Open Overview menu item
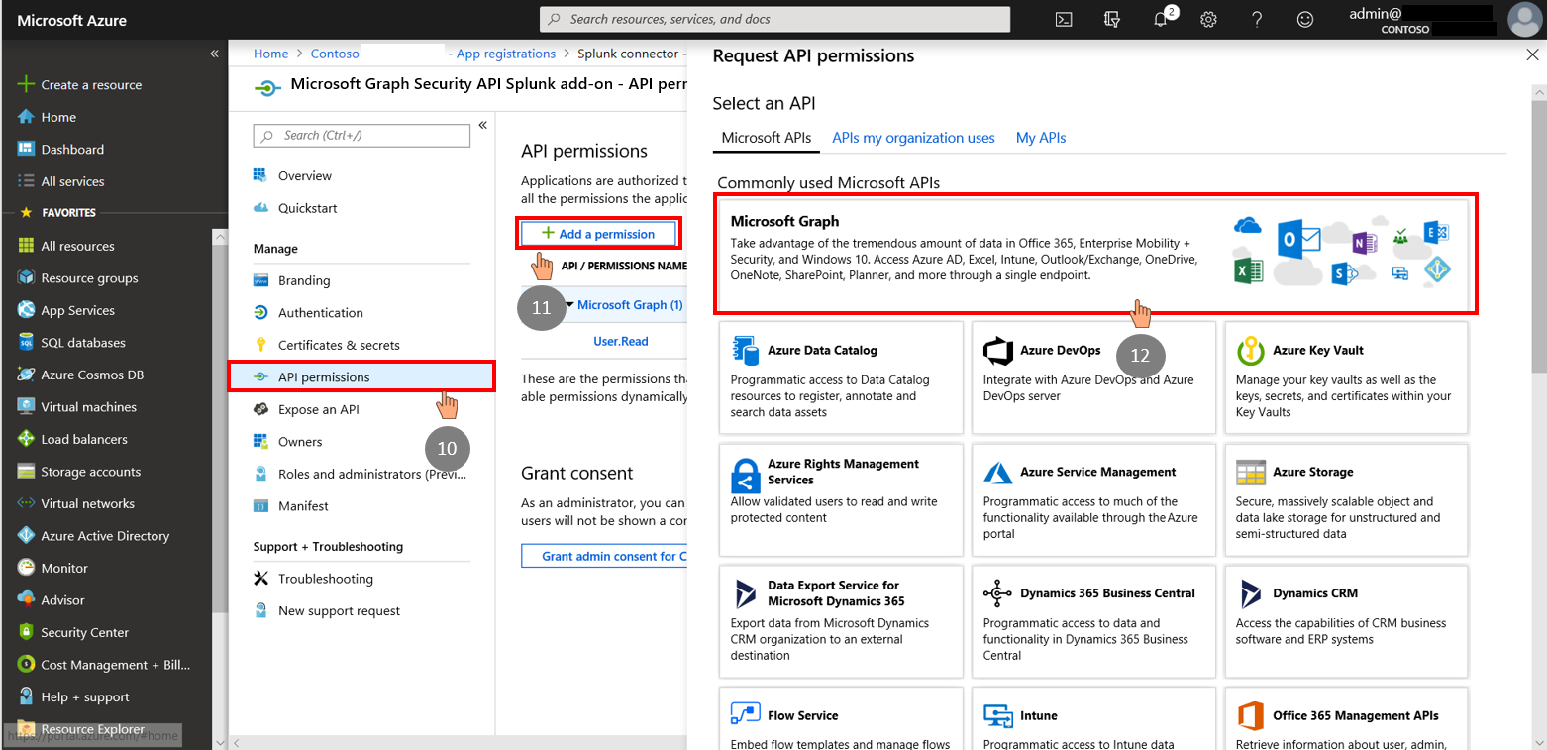The height and width of the screenshot is (750, 1547). pos(305,175)
